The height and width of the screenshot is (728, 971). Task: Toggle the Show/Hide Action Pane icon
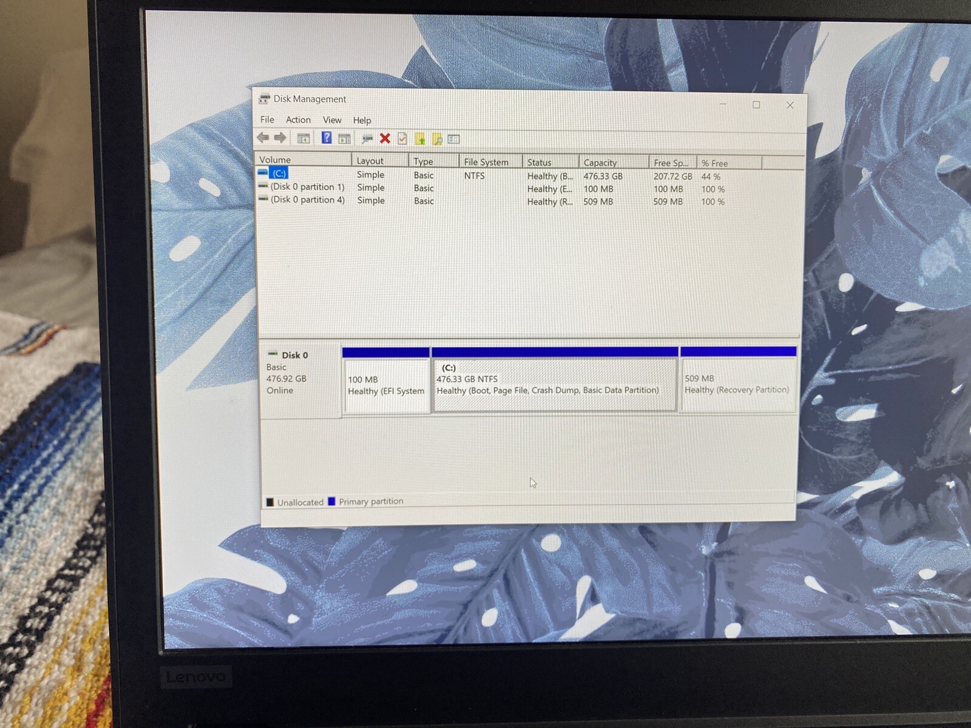tap(344, 138)
